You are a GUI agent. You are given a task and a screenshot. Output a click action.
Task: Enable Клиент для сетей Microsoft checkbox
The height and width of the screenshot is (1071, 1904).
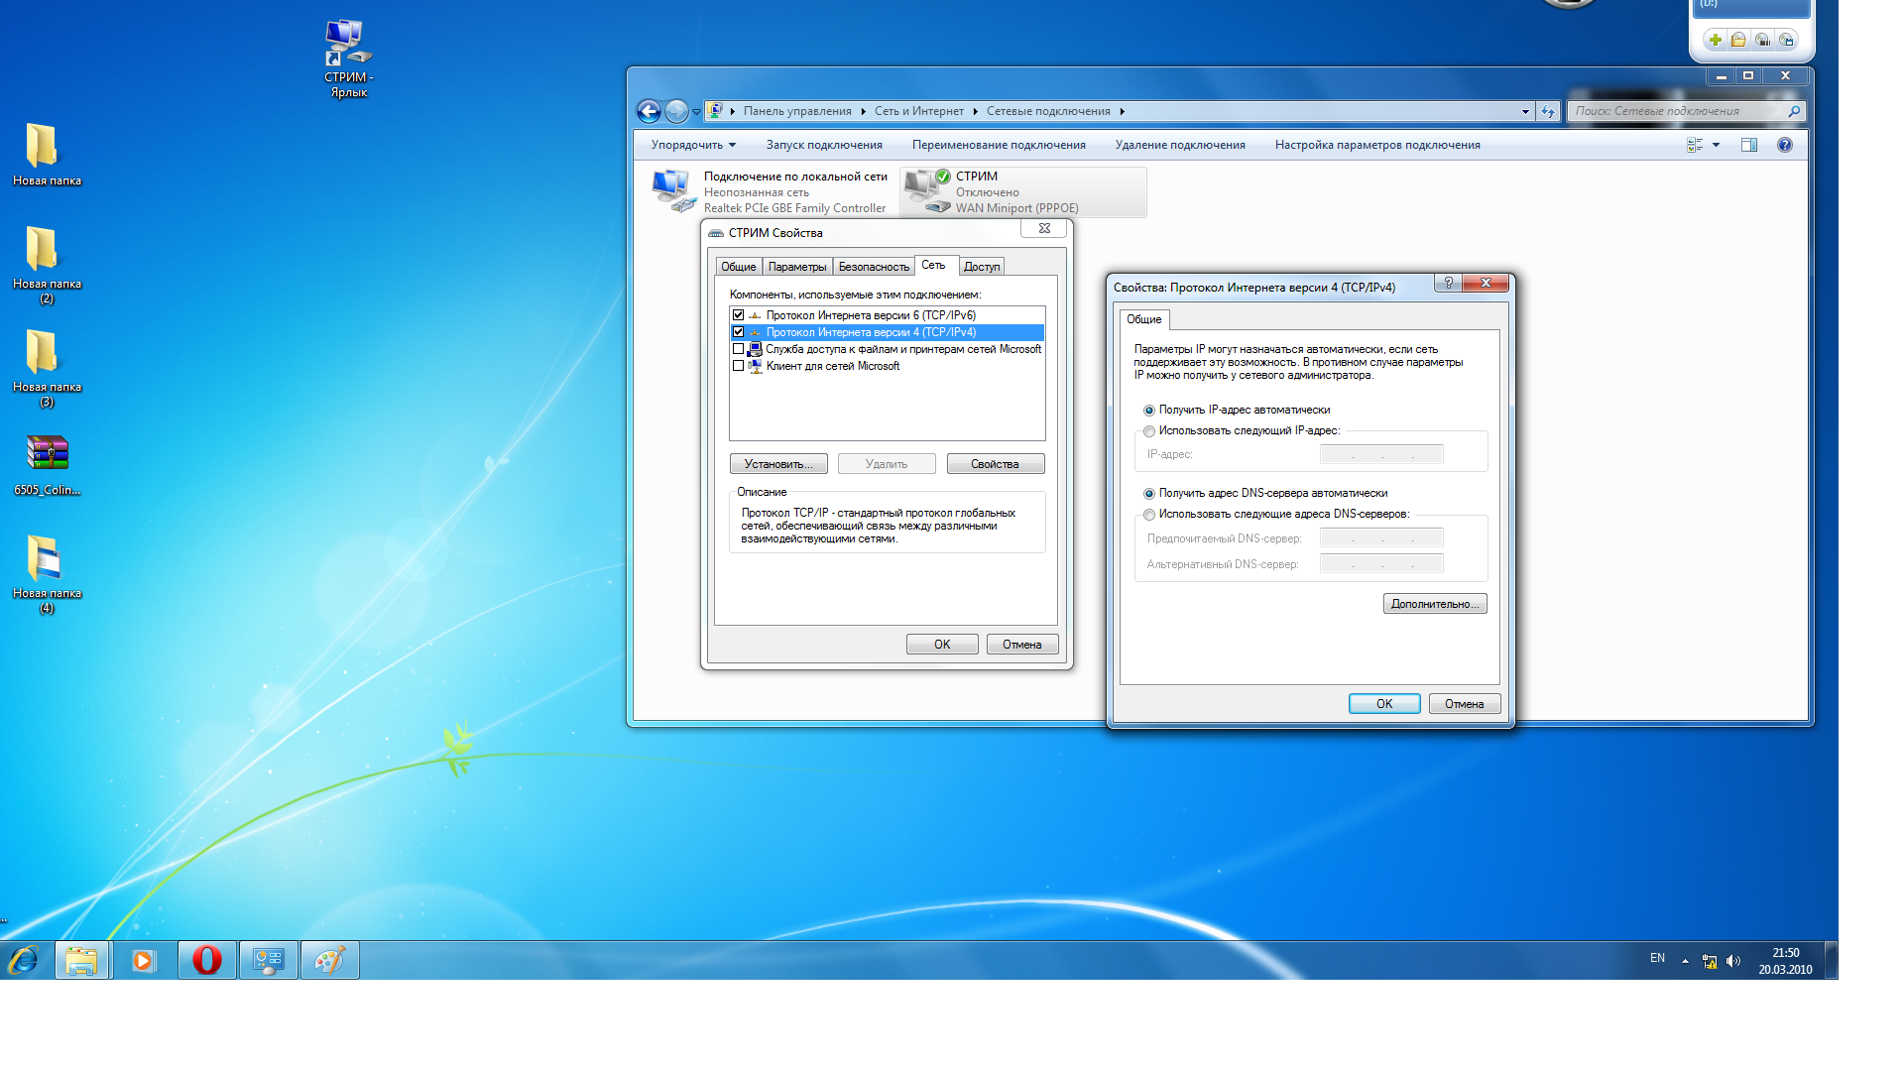(738, 366)
